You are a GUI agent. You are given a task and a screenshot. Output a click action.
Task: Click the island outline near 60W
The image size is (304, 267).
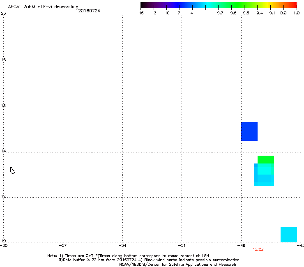click(x=12, y=170)
